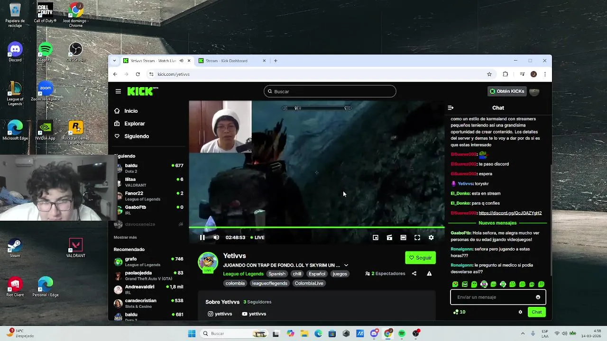Select first emote in chat emote row
The height and width of the screenshot is (341, 607).
(x=455, y=284)
